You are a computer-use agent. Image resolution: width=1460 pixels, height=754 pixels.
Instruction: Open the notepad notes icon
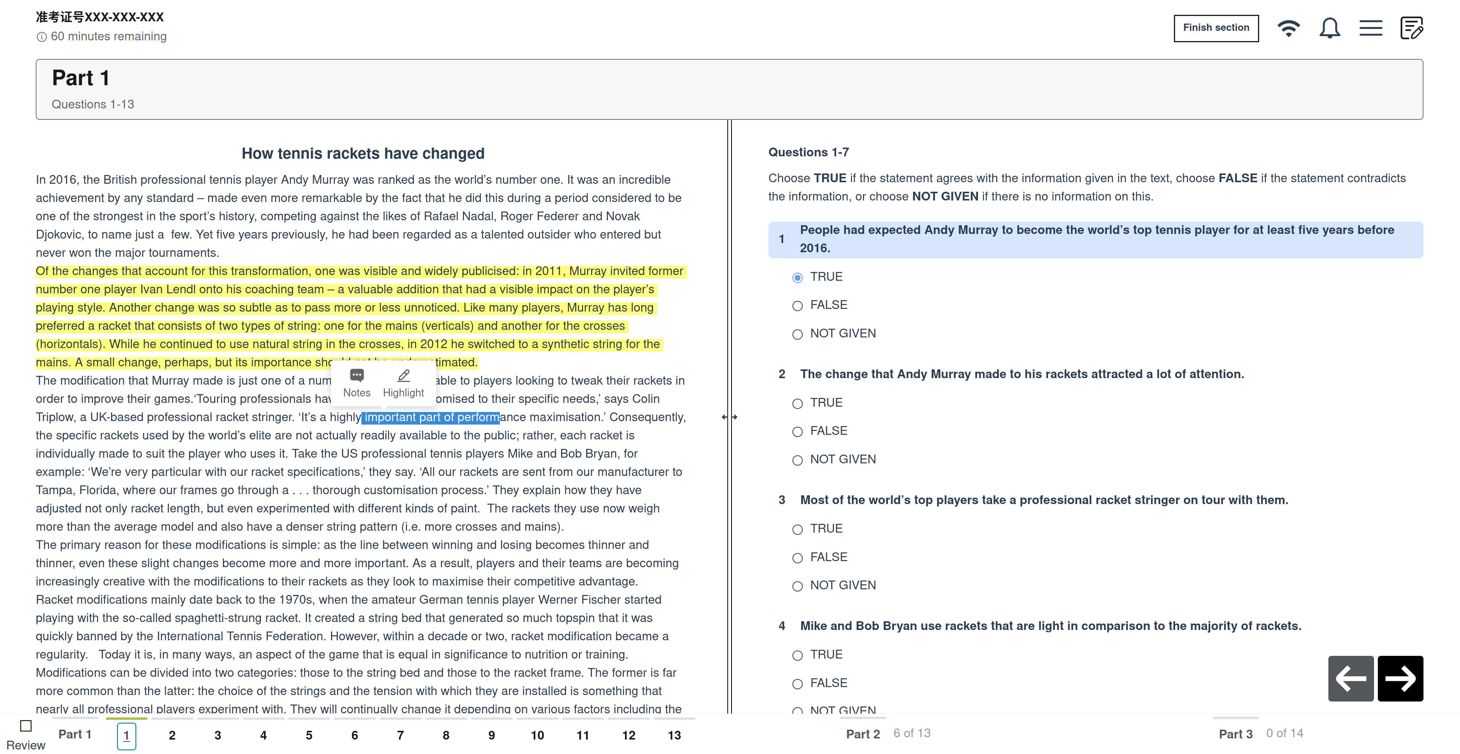[x=1411, y=29]
